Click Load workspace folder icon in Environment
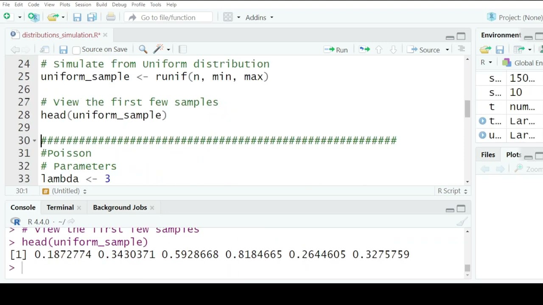Viewport: 543px width, 305px height. [x=485, y=50]
